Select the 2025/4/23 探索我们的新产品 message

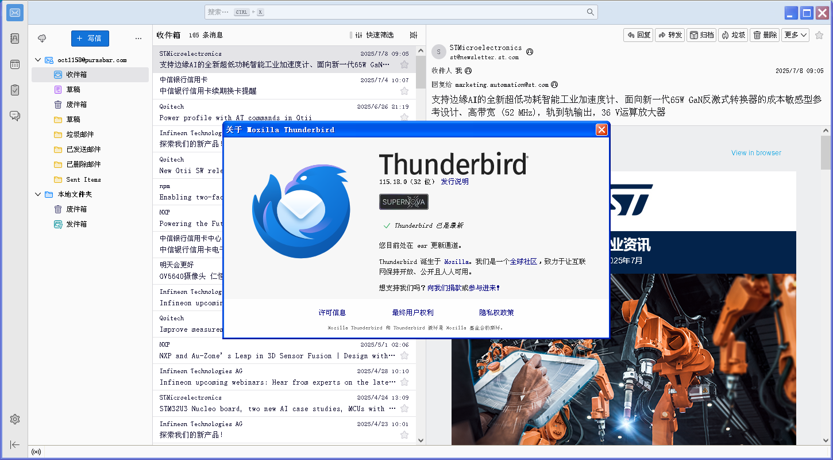284,430
